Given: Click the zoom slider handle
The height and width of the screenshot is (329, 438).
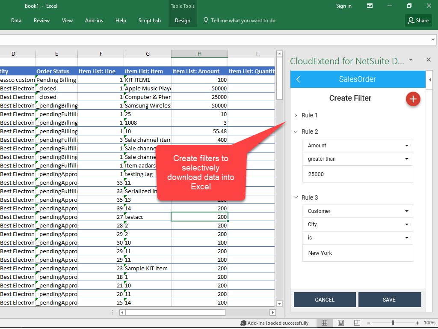Looking at the screenshot, I should coord(393,323).
